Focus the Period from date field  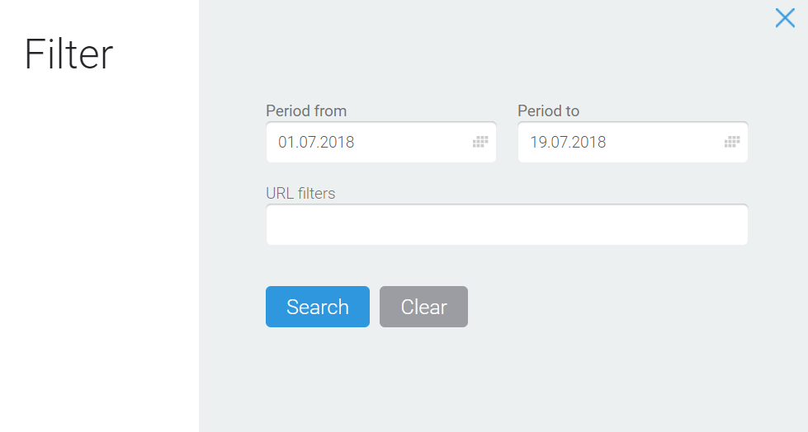click(380, 142)
